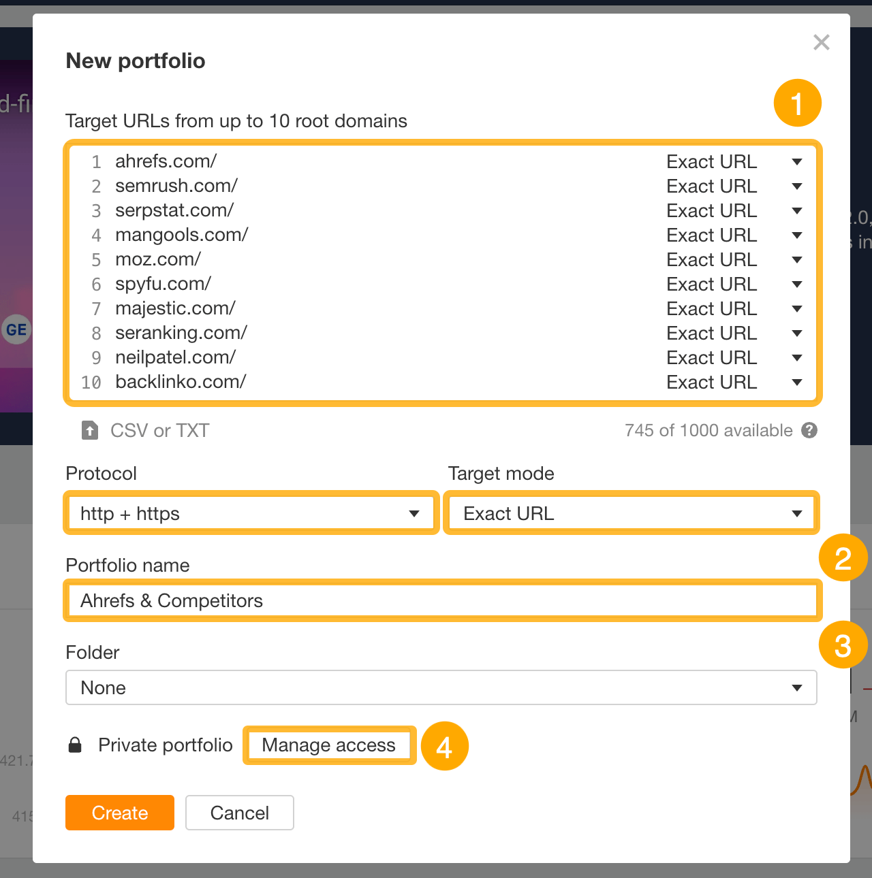
Task: Open the Folder None dropdown
Action: pyautogui.click(x=441, y=687)
